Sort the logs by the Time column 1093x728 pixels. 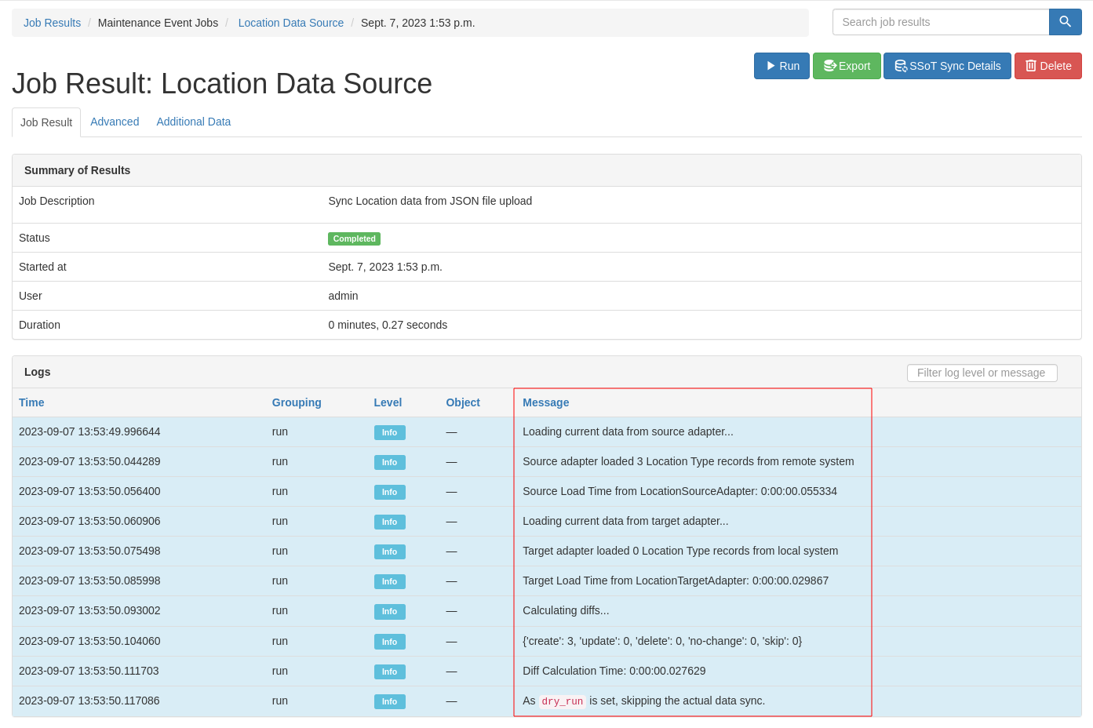pyautogui.click(x=31, y=402)
